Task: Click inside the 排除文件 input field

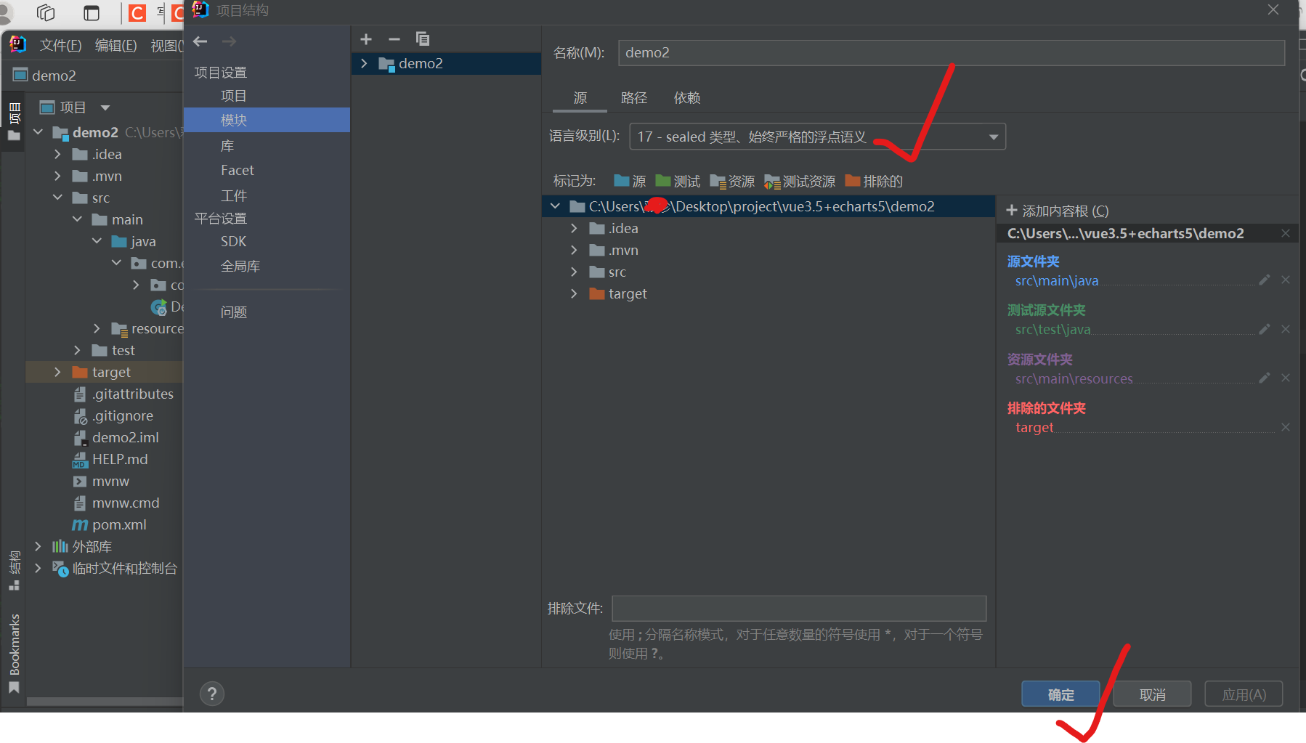Action: click(x=798, y=609)
